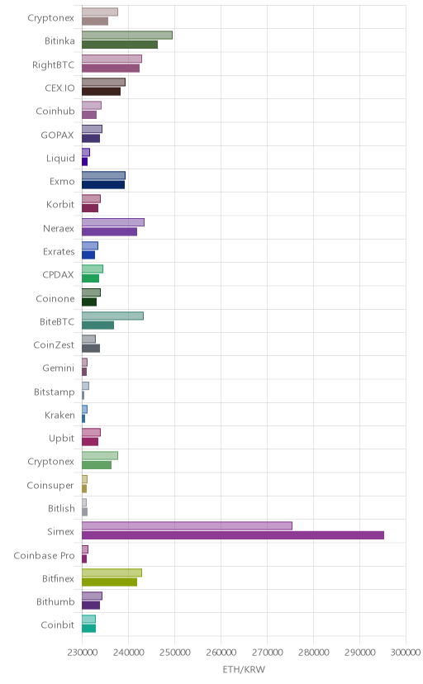The image size is (423, 684).
Task: Click the dark purple Simex bar
Action: click(x=233, y=535)
